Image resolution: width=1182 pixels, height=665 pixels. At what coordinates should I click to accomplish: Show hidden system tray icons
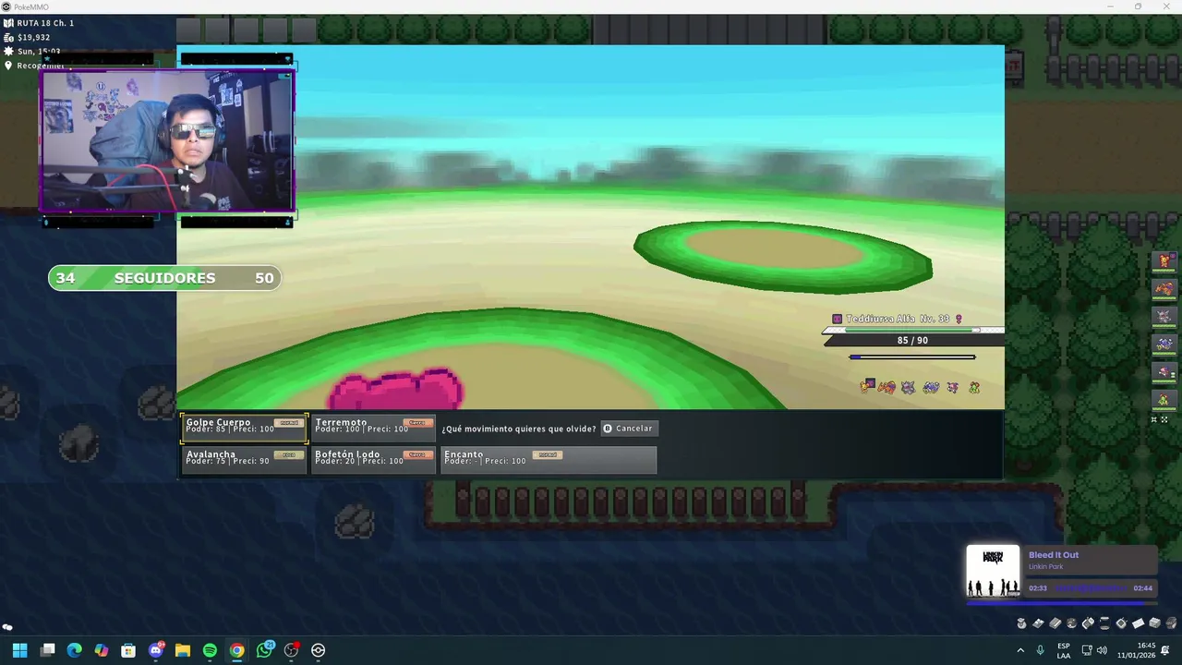(x=1020, y=650)
